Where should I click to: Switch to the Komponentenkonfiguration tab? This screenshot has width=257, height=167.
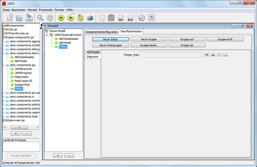click(101, 32)
